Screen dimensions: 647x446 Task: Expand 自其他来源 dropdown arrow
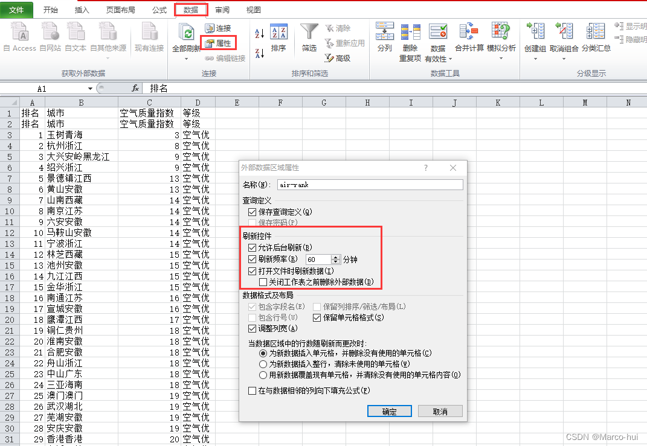tap(108, 58)
